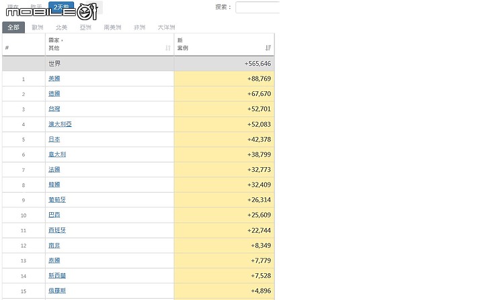The height and width of the screenshot is (300, 484).
Task: Open the 俄羅斯 country link
Action: click(57, 291)
